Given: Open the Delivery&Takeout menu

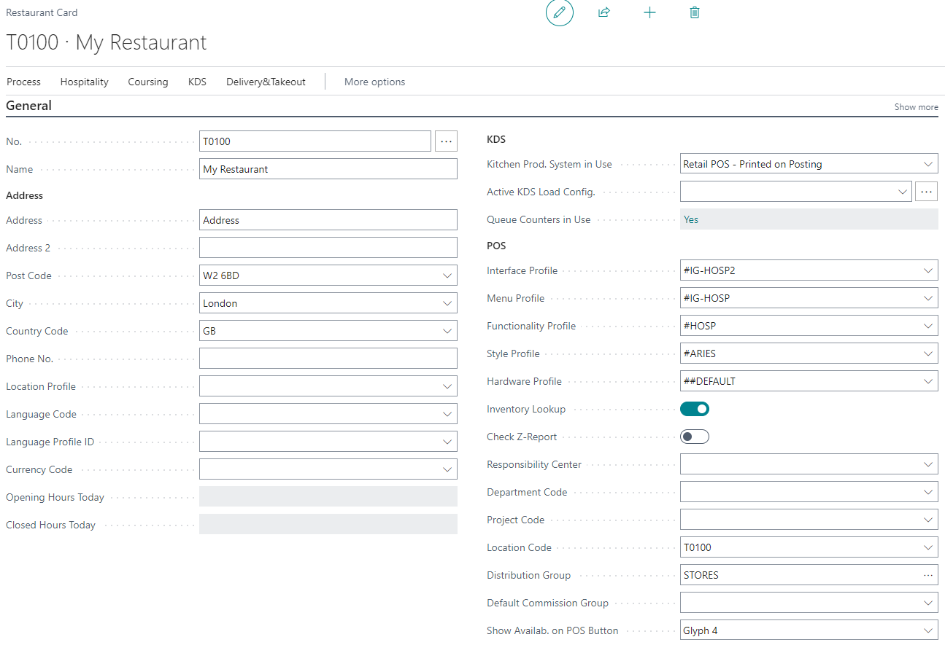Looking at the screenshot, I should point(266,82).
